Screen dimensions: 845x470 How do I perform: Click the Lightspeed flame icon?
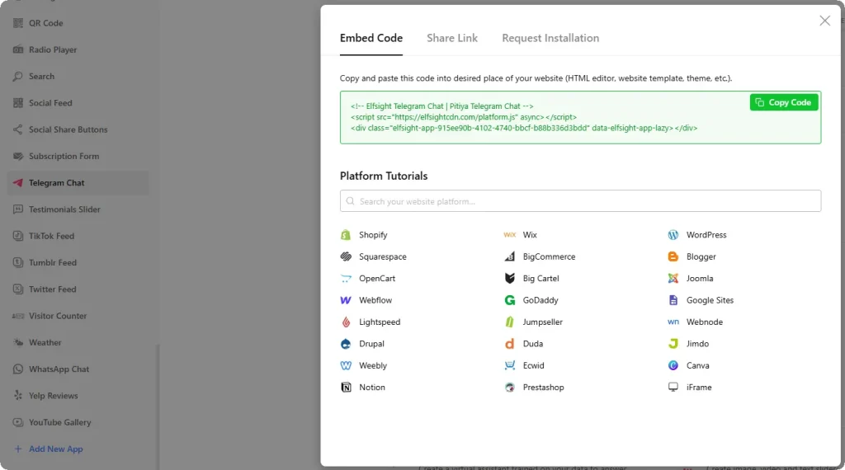tap(346, 322)
